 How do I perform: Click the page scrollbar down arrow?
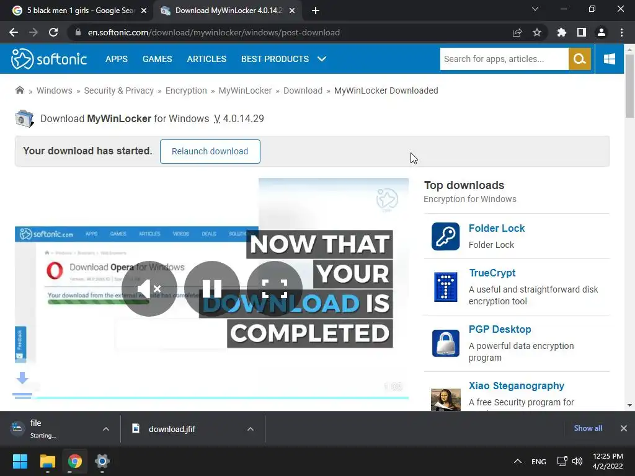[x=629, y=405]
